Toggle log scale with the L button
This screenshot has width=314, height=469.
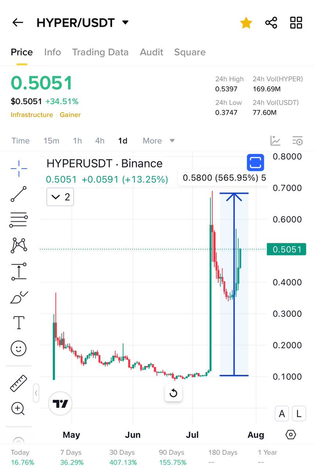[299, 414]
